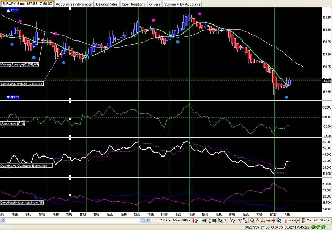Click the 14:50 time axis label
The image size is (332, 230).
click(191, 215)
